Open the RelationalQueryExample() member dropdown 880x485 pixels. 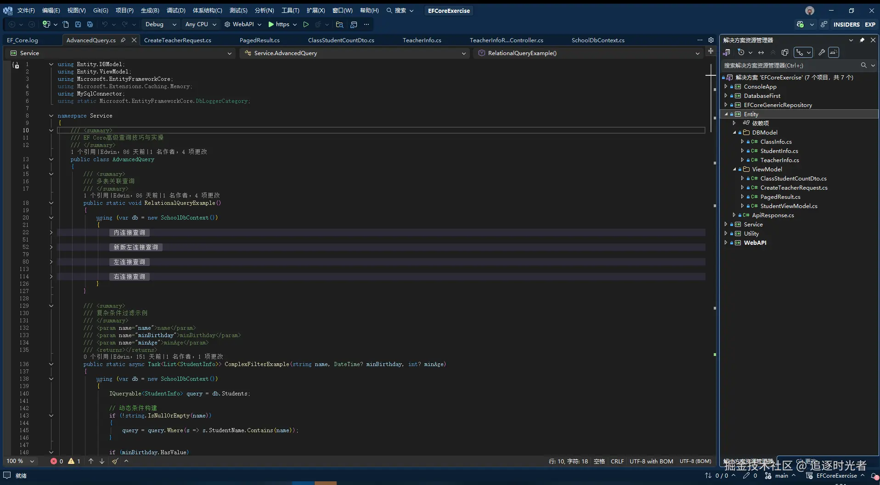(x=589, y=53)
